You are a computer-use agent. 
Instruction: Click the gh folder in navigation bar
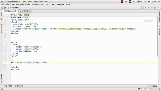coord(4,8)
